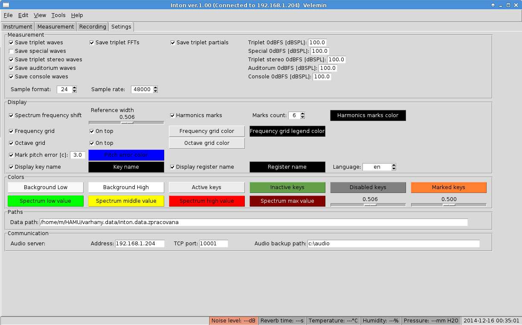Open Spectrum middle value yellow swatch
The width and height of the screenshot is (522, 325).
[126, 201]
